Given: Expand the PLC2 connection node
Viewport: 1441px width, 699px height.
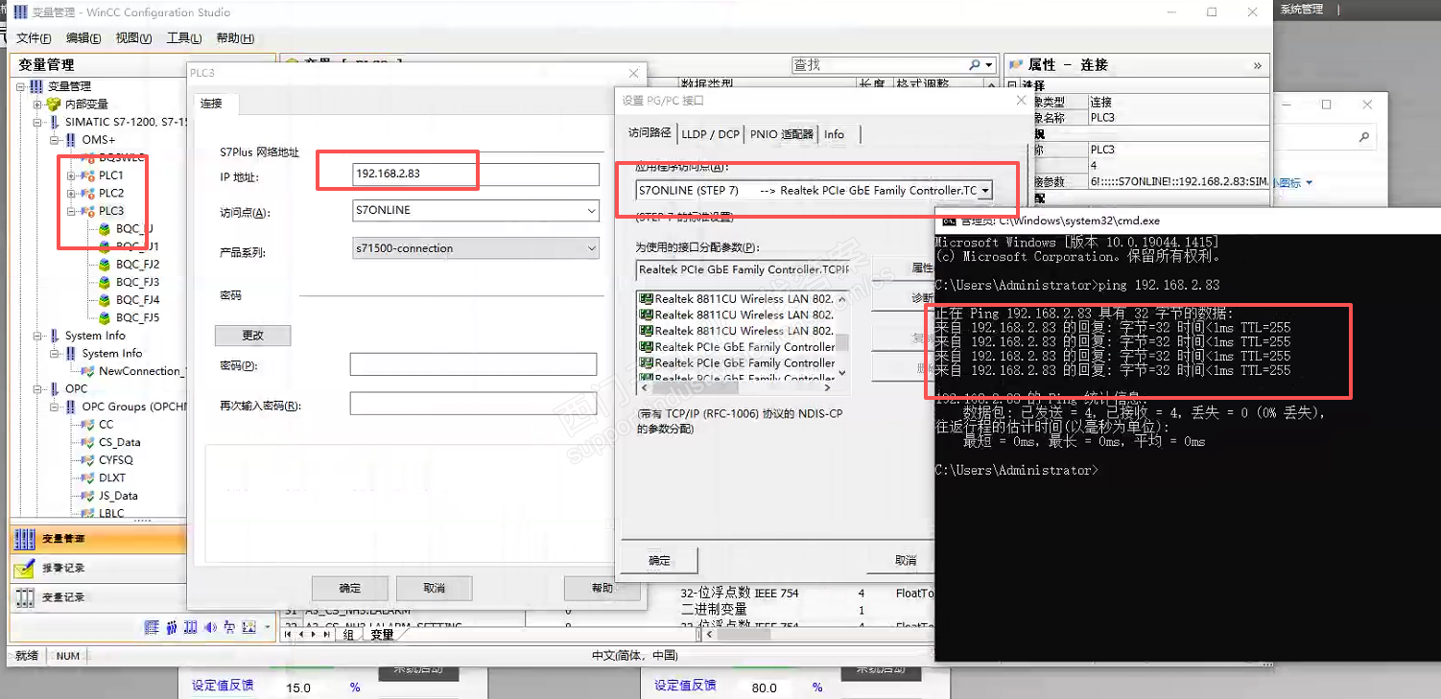Looking at the screenshot, I should tap(71, 193).
